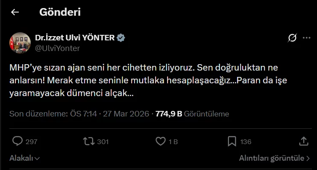Click the reply speech bubble icon

click(x=18, y=141)
